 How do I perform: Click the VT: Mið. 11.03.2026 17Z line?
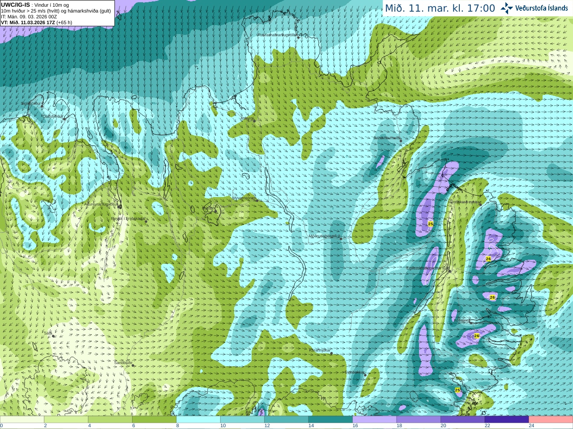pyautogui.click(x=37, y=22)
